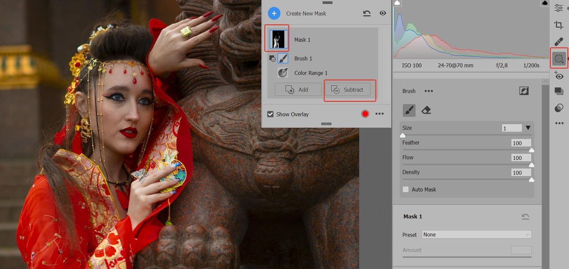Click the blue Create New Mask plus button
Image resolution: width=569 pixels, height=269 pixels.
(x=274, y=13)
